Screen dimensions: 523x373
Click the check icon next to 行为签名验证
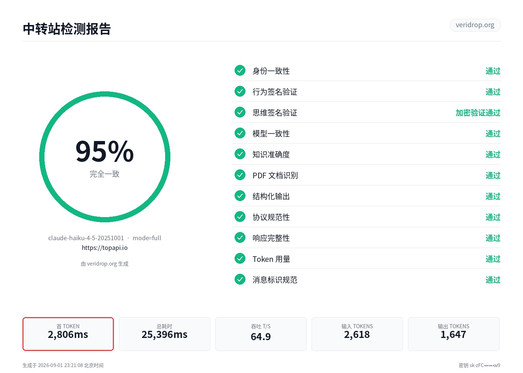tap(240, 91)
